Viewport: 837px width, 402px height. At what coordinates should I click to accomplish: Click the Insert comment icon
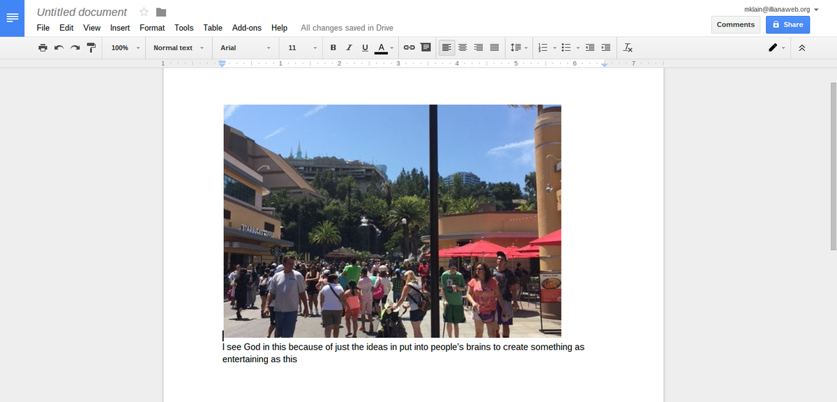coord(426,47)
